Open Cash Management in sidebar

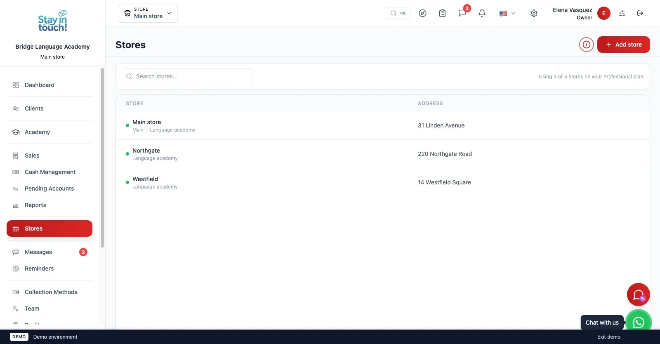(x=49, y=172)
